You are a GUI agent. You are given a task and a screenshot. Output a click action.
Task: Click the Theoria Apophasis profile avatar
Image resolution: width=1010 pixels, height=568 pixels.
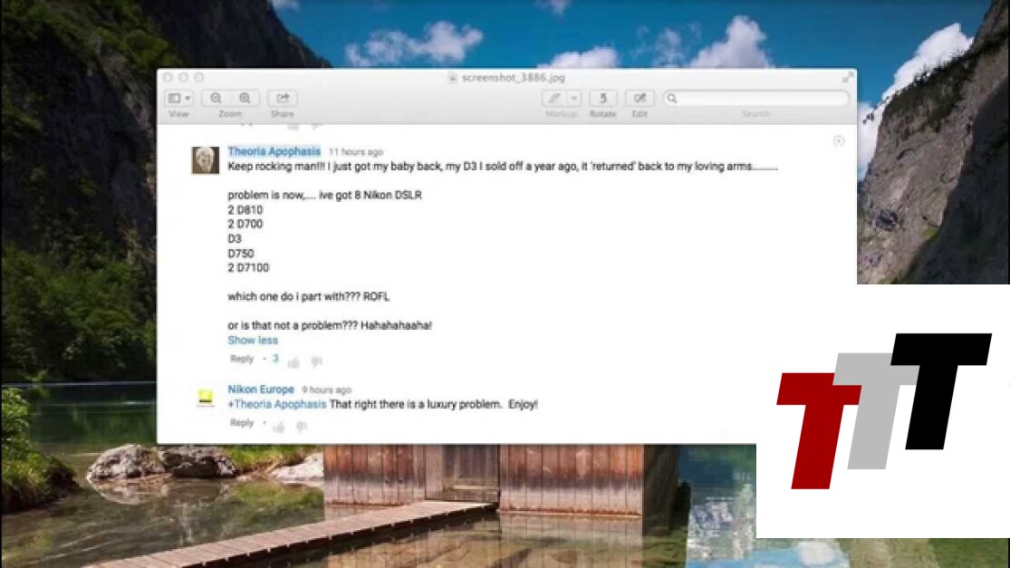[205, 160]
